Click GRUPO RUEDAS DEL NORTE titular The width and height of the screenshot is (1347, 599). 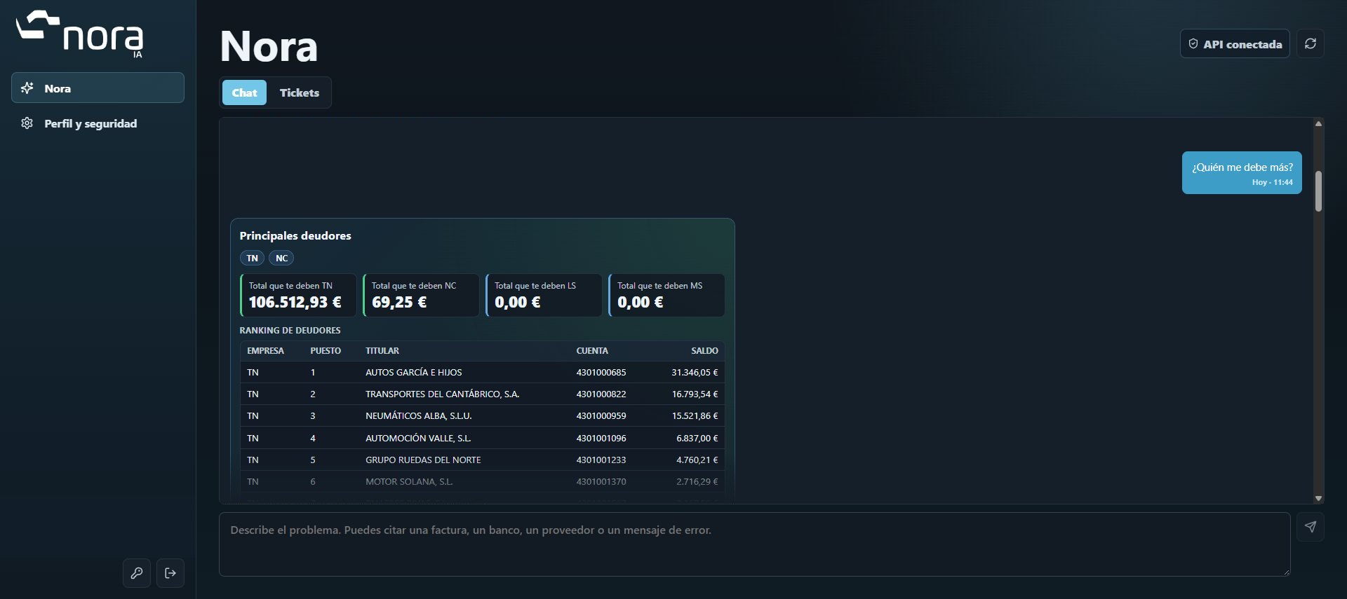[423, 460]
